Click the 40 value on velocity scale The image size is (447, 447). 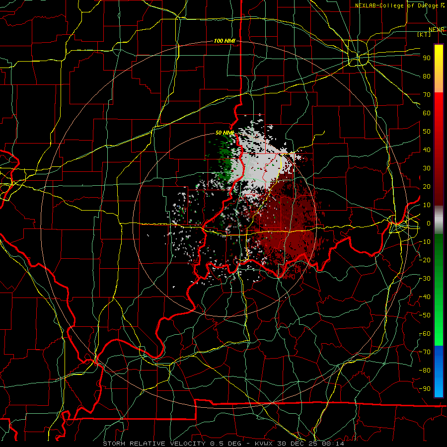pyautogui.click(x=427, y=149)
